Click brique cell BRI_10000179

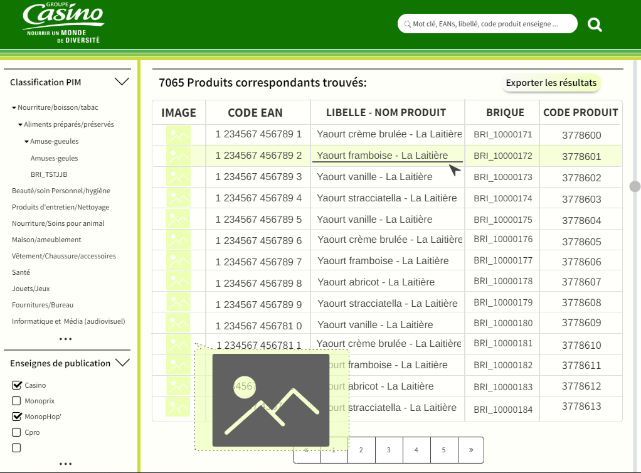click(x=503, y=302)
